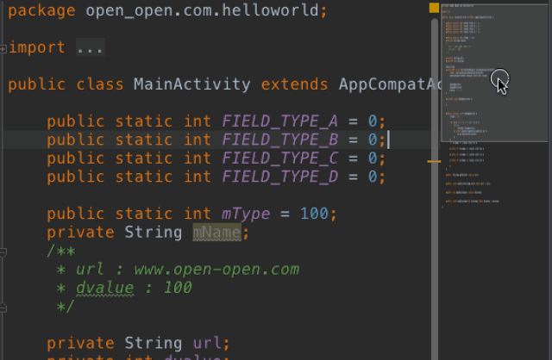
Task: Click the www.open-open.com text in comment
Action: pyautogui.click(x=216, y=270)
